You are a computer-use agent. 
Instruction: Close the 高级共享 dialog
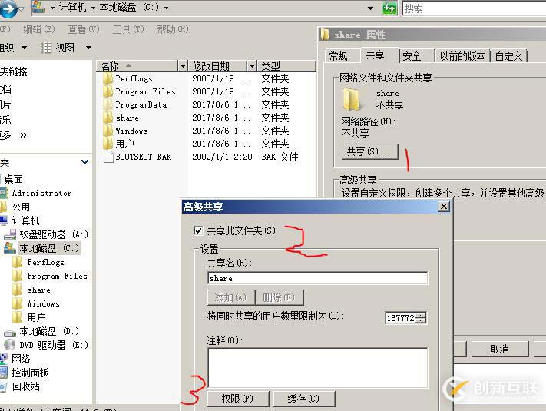tap(444, 207)
